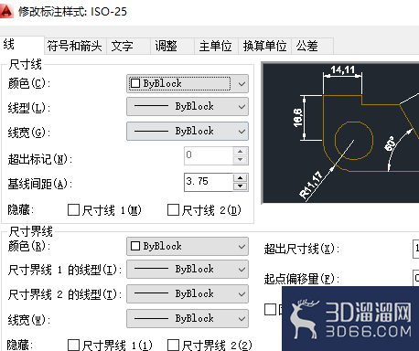Click the 线宽(G) label
The height and width of the screenshot is (351, 419).
tap(29, 133)
